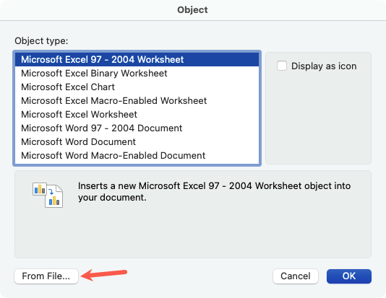Viewport: 386px width, 298px height.
Task: Select Microsoft Excel Chart object type
Action: pyautogui.click(x=137, y=87)
